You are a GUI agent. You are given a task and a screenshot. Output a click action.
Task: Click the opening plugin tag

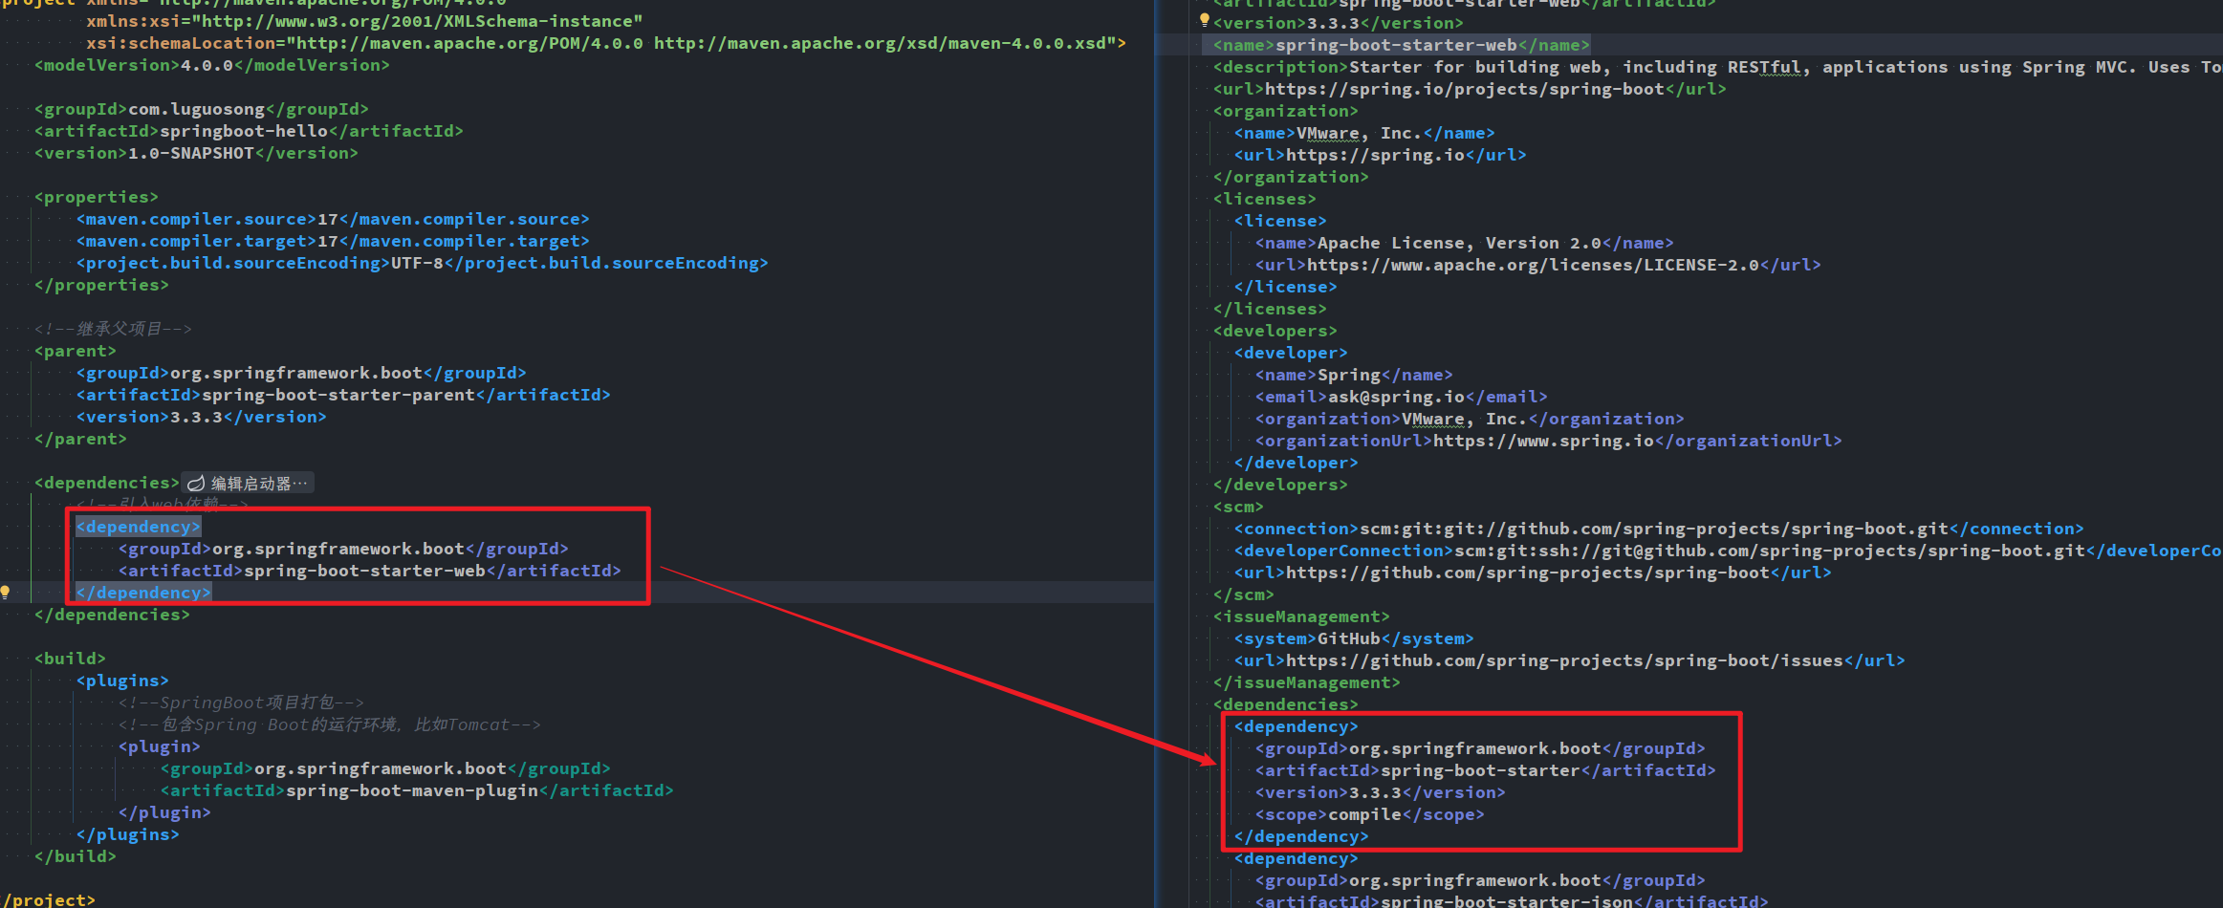click(x=160, y=746)
